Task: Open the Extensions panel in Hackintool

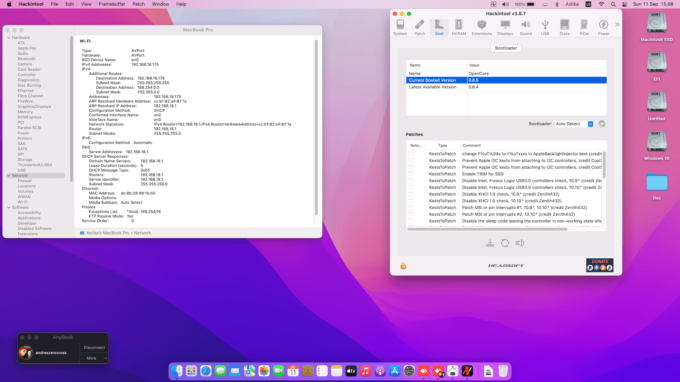Action: click(x=481, y=27)
